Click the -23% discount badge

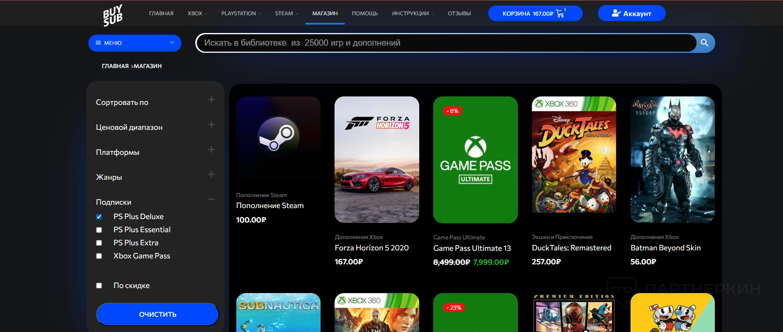pyautogui.click(x=454, y=307)
